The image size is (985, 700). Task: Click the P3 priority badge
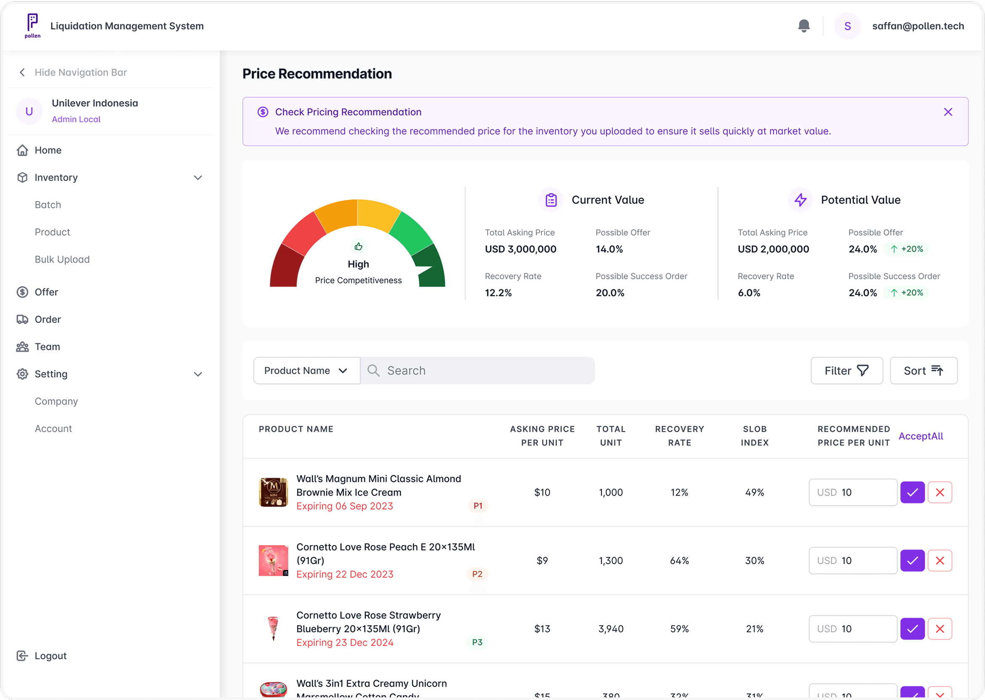pyautogui.click(x=477, y=642)
